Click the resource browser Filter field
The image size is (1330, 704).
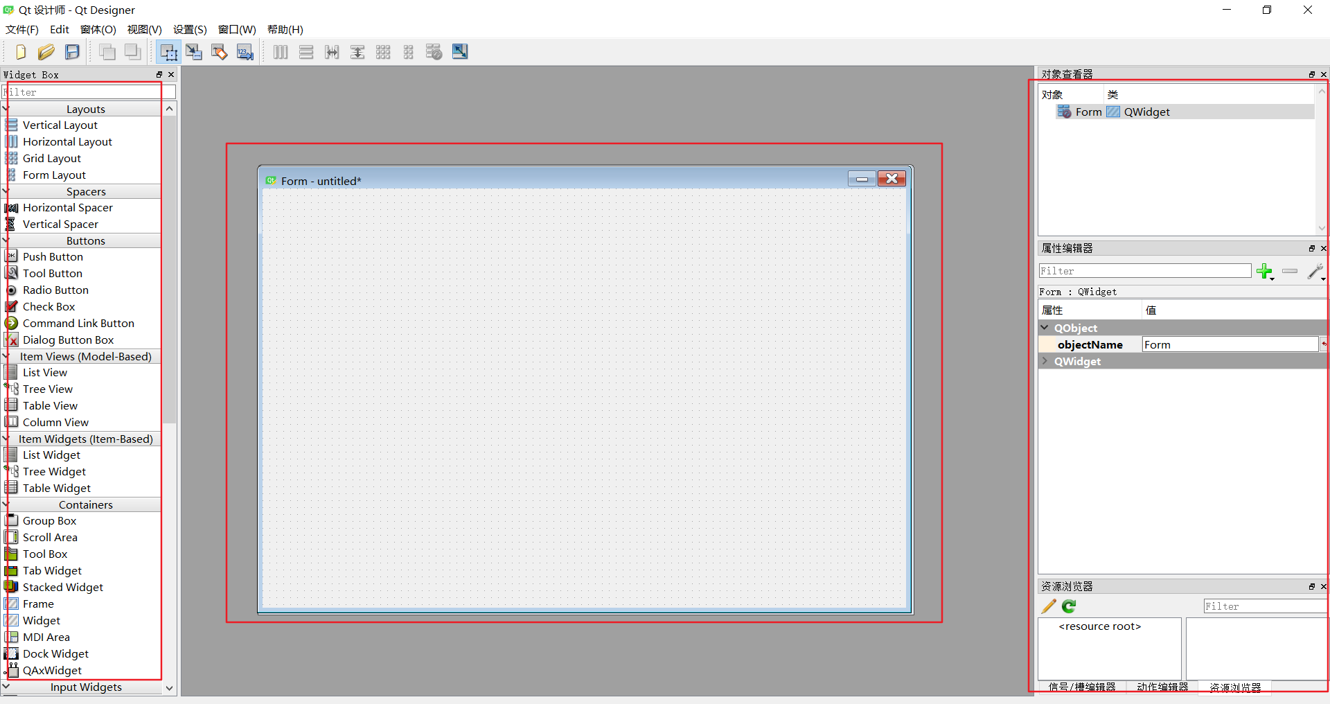point(1265,606)
